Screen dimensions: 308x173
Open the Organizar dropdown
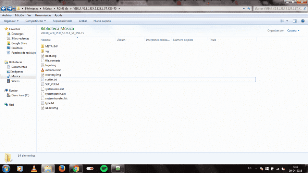point(11,21)
